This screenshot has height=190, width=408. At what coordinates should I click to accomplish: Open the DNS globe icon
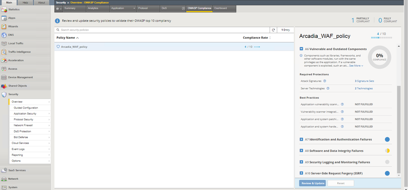click(4, 35)
